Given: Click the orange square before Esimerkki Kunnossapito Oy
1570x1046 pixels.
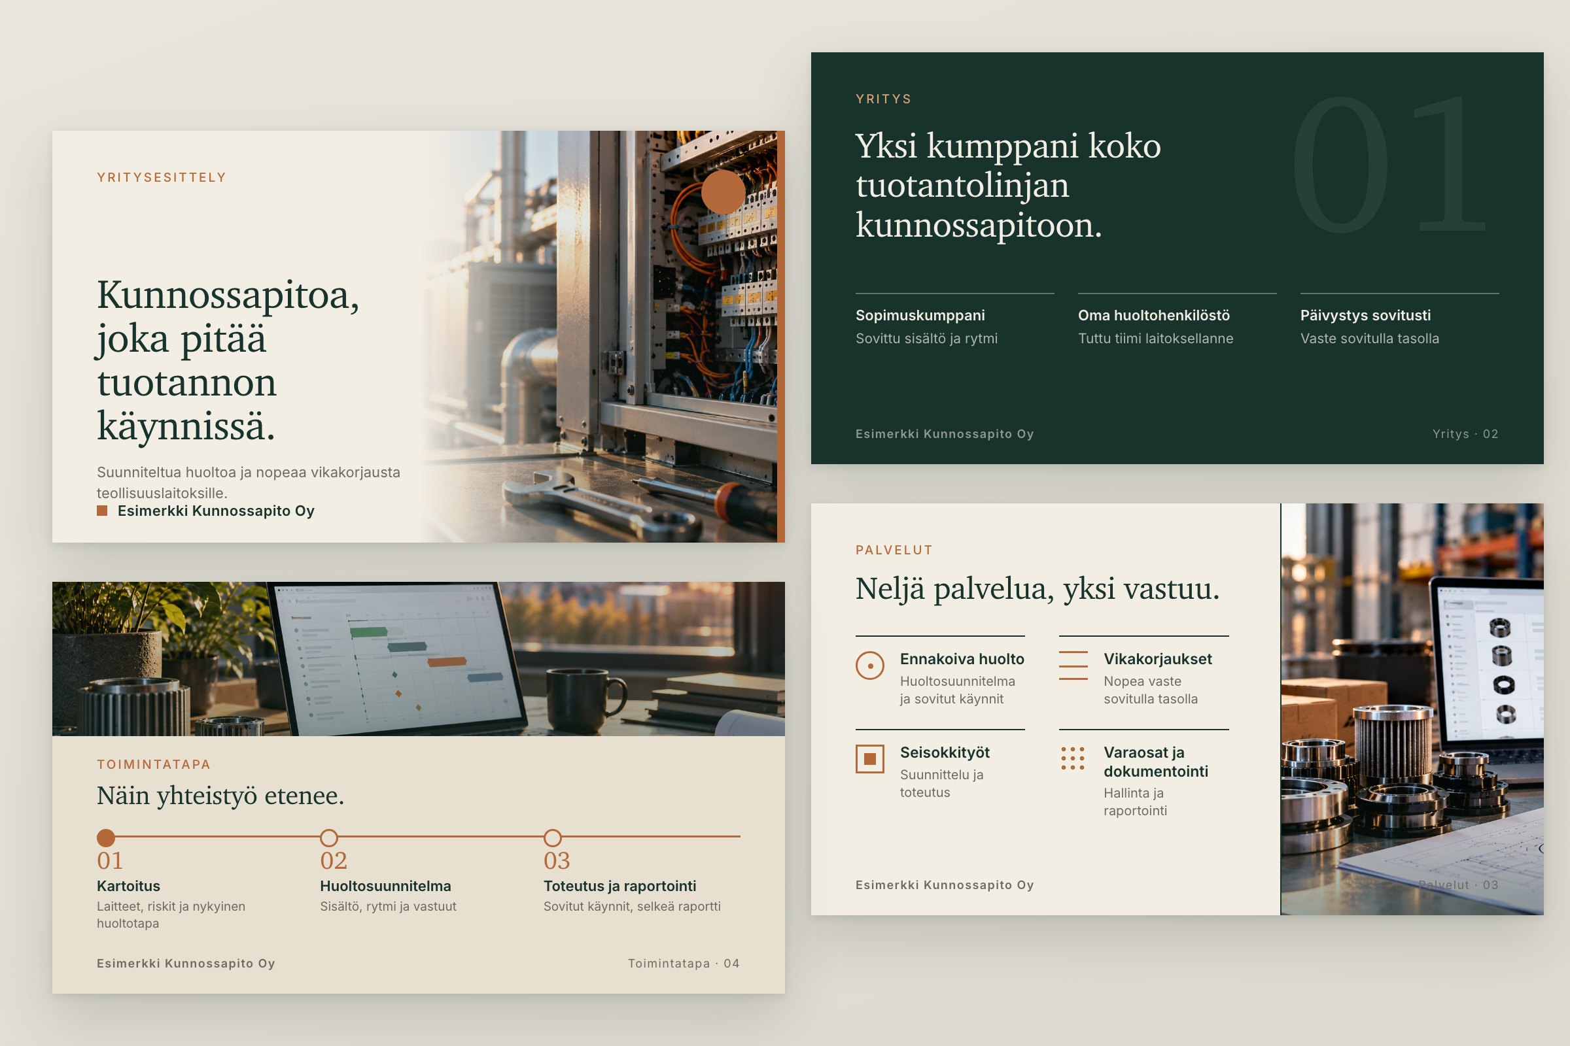Looking at the screenshot, I should click(x=102, y=511).
